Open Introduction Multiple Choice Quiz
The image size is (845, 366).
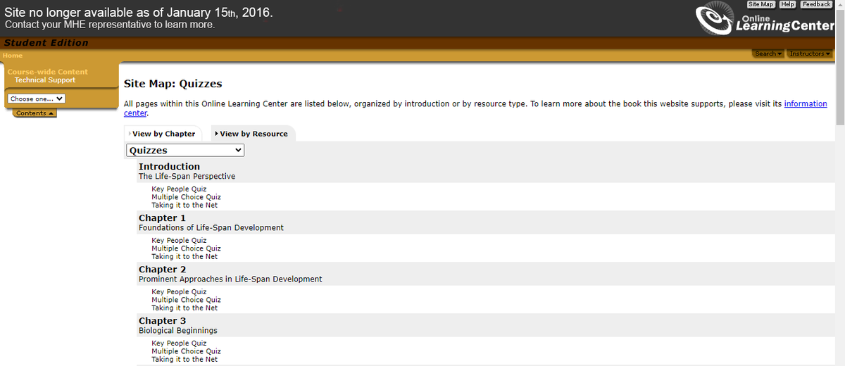pos(186,197)
